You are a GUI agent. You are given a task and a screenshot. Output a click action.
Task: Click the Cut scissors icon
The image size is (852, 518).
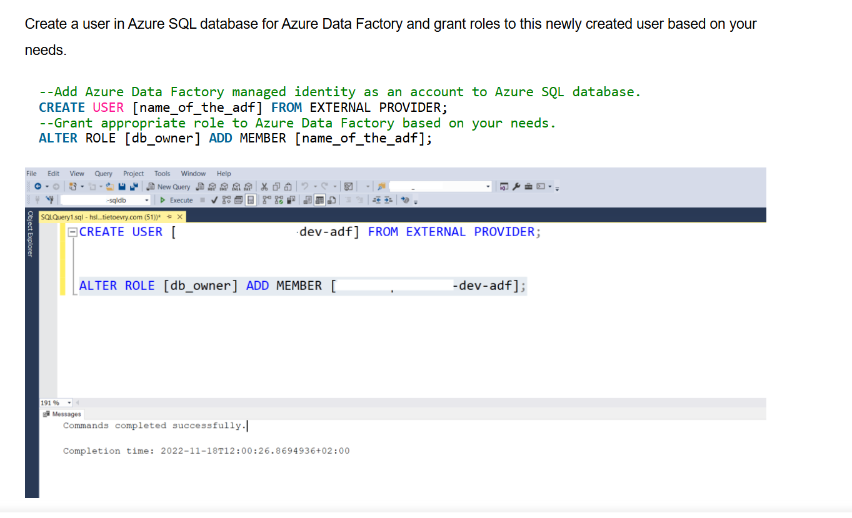(264, 186)
